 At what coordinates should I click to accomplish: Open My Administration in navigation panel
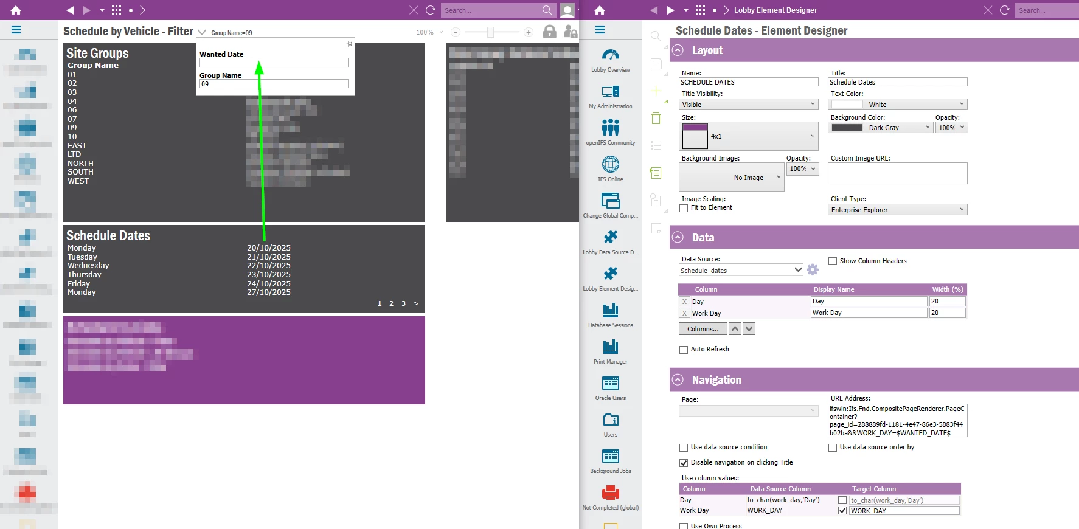[x=611, y=95]
